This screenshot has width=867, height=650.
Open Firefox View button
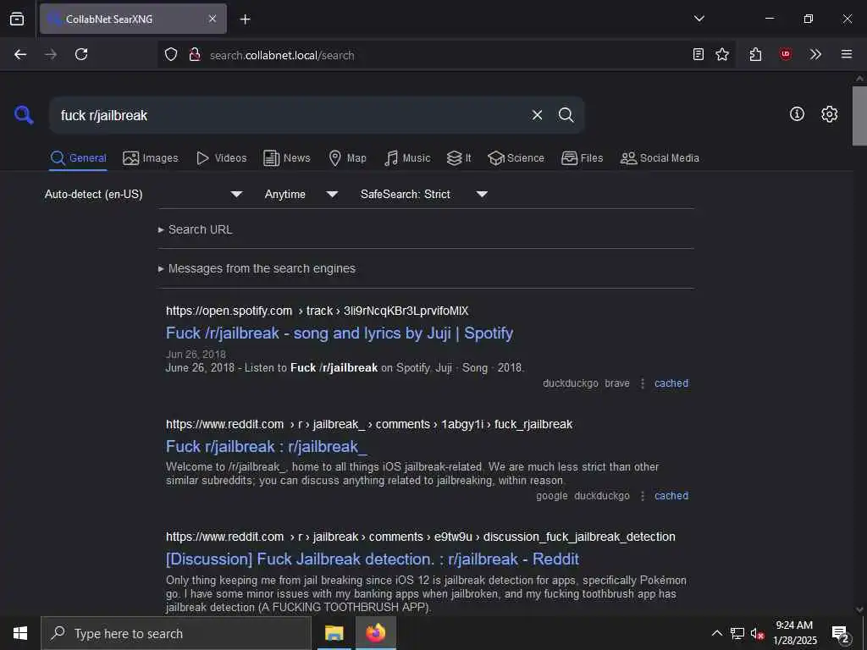[17, 19]
